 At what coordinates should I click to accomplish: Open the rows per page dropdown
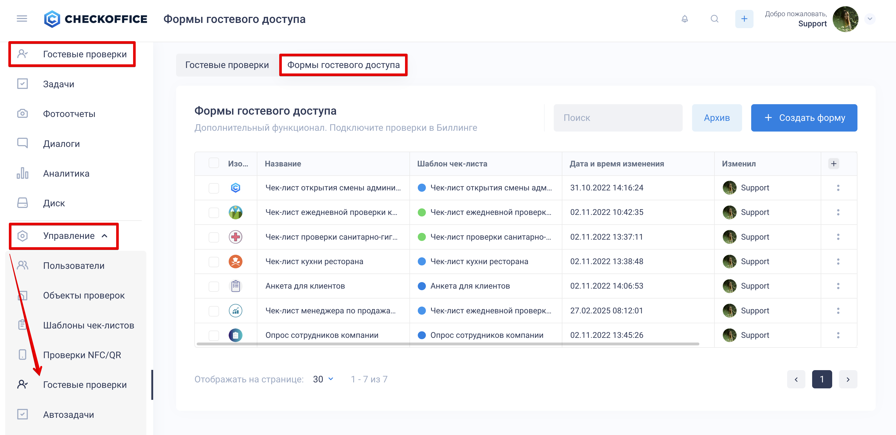[323, 379]
